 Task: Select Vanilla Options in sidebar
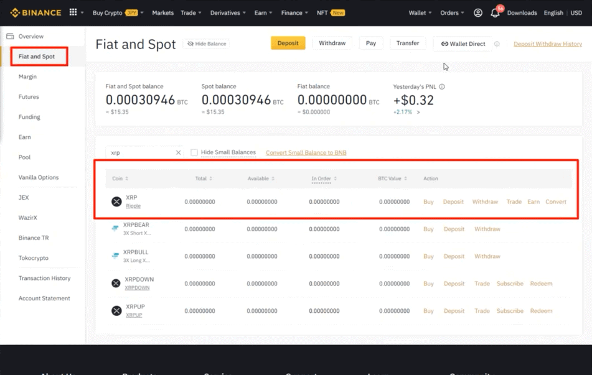click(x=39, y=177)
